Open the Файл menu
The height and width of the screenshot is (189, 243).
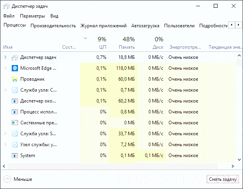9,16
